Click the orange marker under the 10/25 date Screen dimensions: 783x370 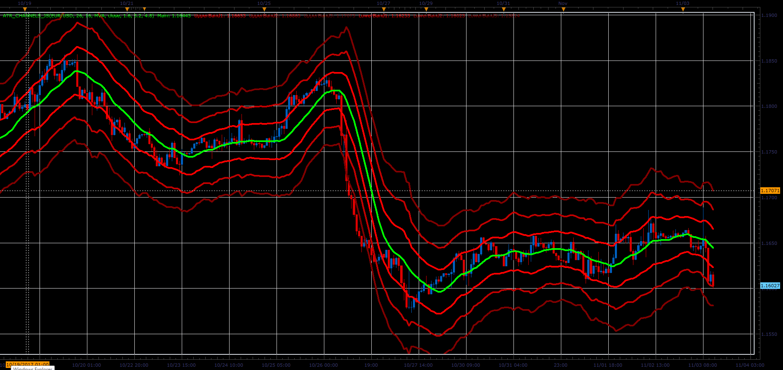coord(264,9)
